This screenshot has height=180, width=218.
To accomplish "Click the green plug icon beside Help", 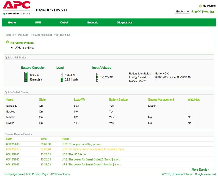I will (x=213, y=12).
